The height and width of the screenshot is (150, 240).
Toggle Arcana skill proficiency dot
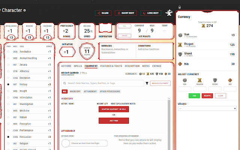pos(8,65)
